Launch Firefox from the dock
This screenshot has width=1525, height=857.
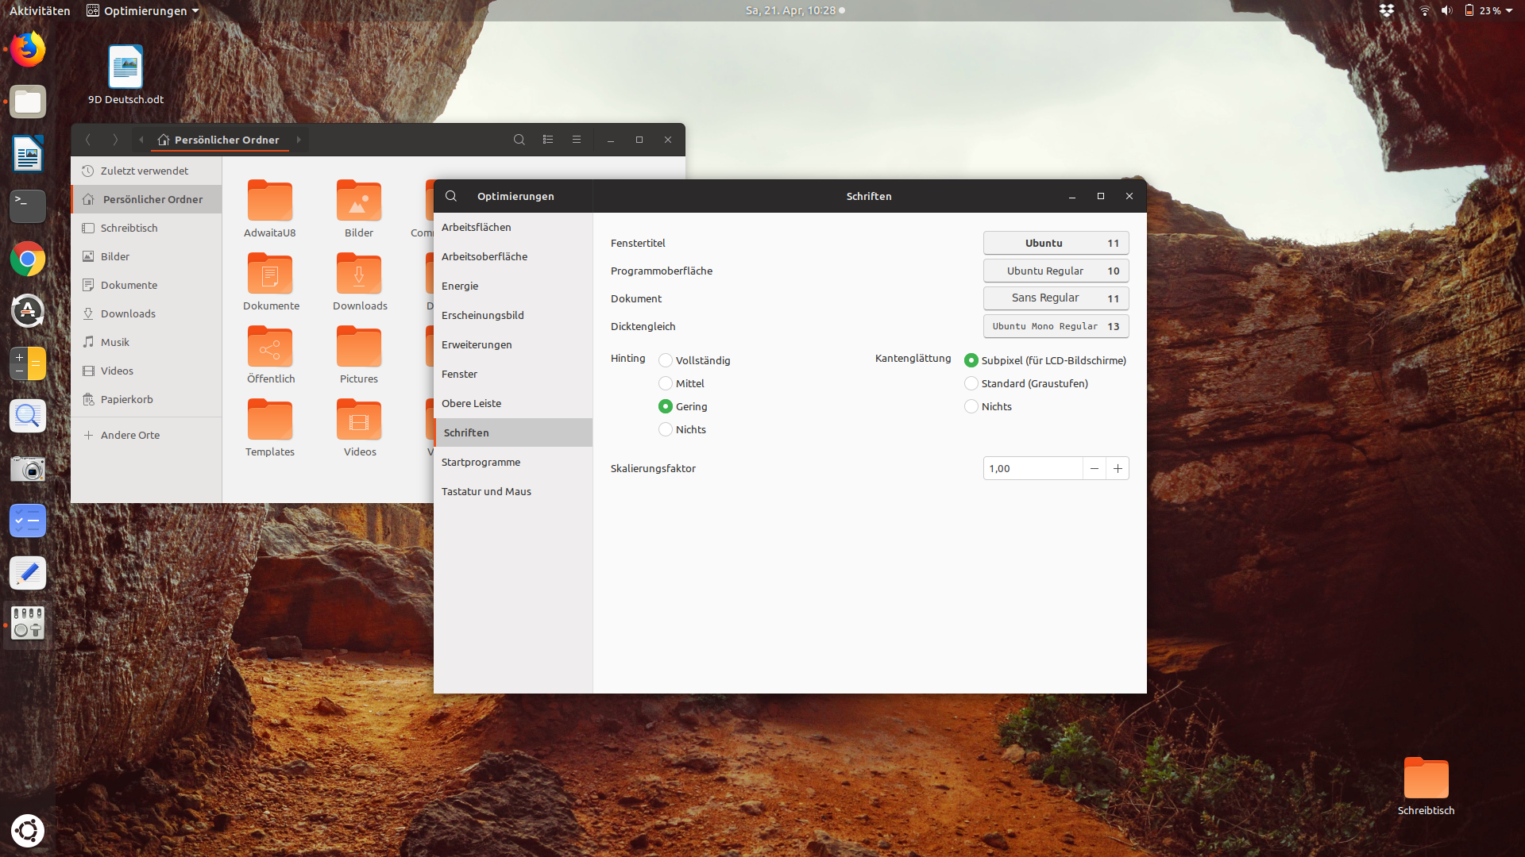[28, 49]
